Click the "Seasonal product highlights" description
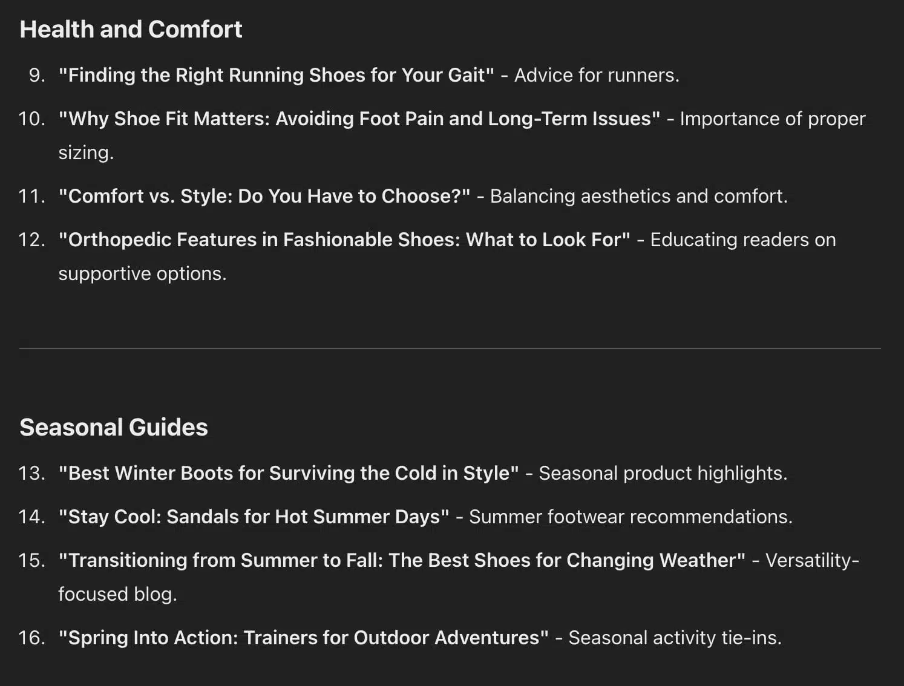The image size is (904, 686). (x=663, y=473)
